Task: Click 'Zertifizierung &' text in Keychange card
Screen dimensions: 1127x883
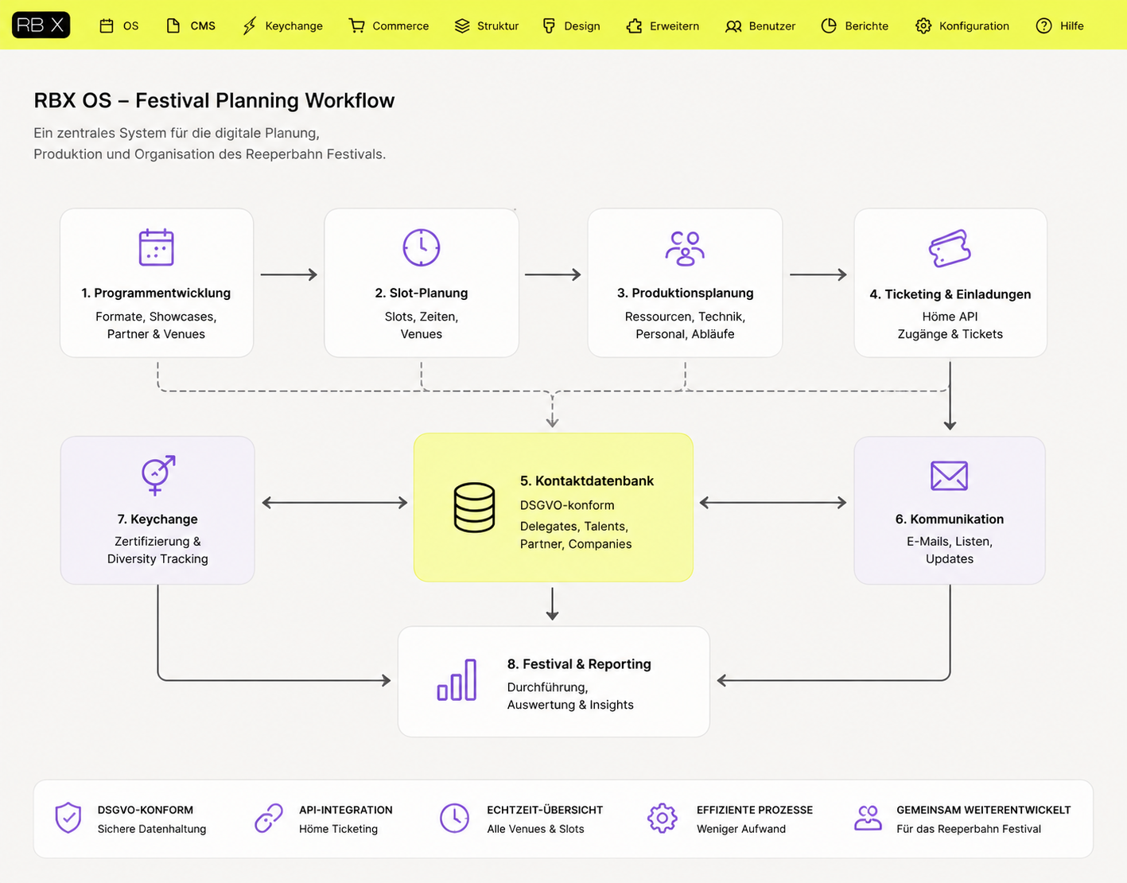Action: [x=157, y=542]
